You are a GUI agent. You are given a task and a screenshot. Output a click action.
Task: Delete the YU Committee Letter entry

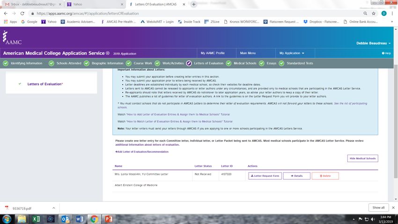click(x=325, y=176)
